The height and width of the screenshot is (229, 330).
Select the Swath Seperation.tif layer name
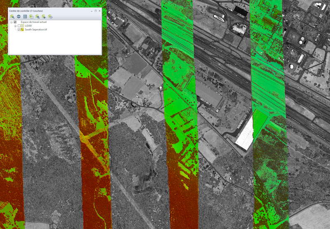36,30
